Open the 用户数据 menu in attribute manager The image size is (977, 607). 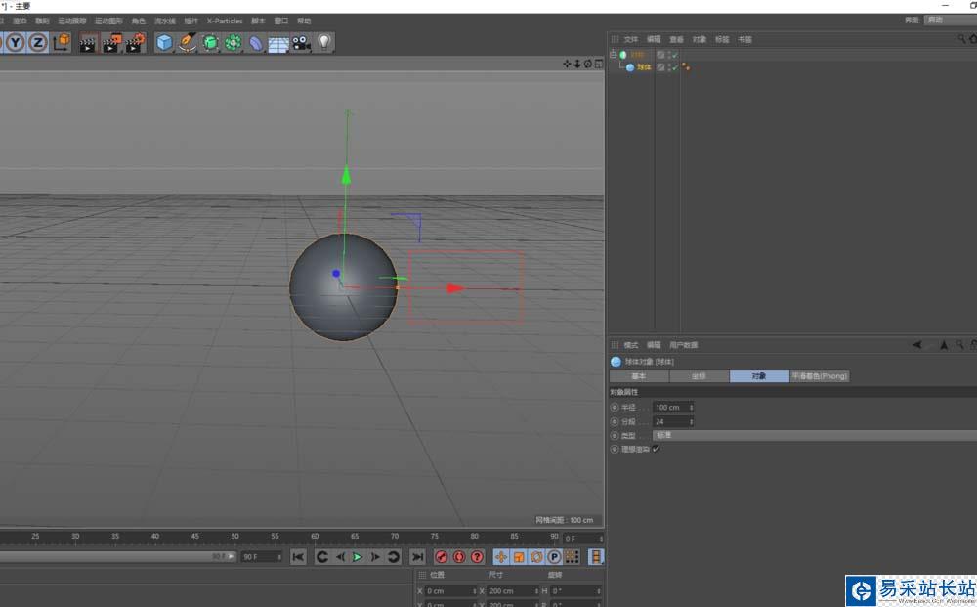click(x=684, y=345)
